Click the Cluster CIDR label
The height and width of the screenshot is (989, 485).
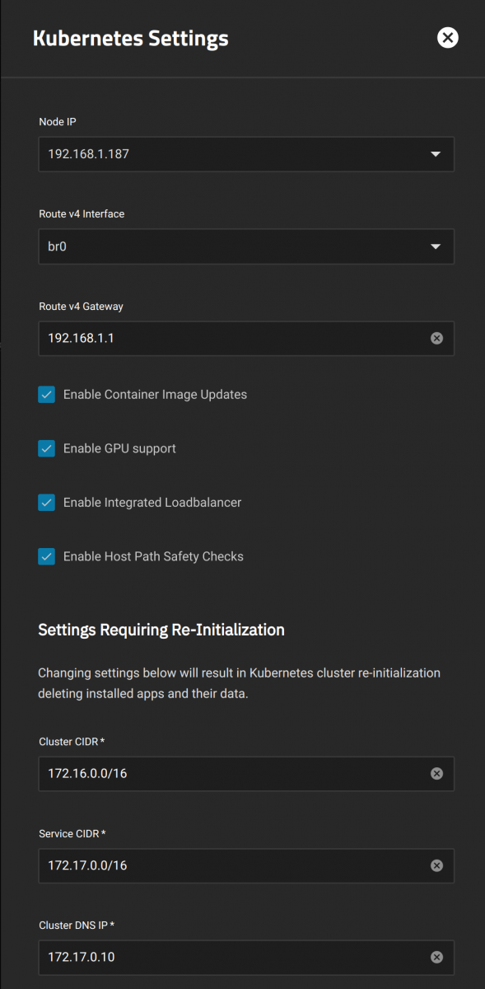72,742
